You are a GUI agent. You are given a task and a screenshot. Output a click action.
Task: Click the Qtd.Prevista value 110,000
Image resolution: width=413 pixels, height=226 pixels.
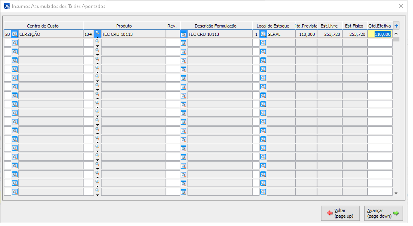[306, 34]
